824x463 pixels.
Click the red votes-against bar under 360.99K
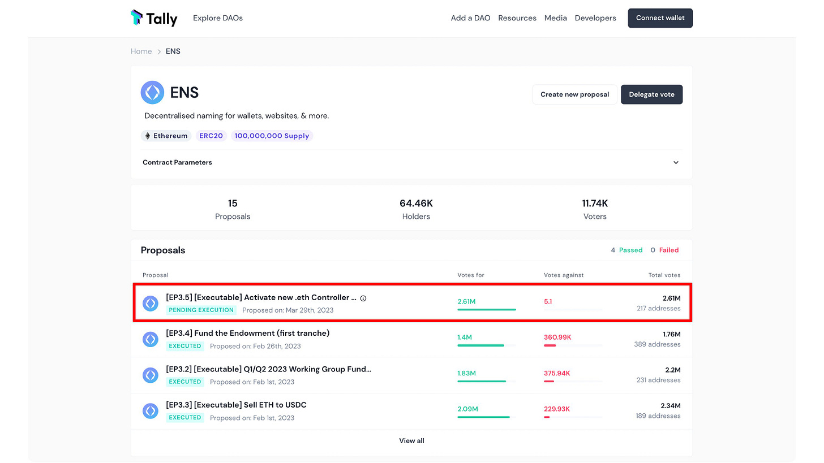coord(550,345)
